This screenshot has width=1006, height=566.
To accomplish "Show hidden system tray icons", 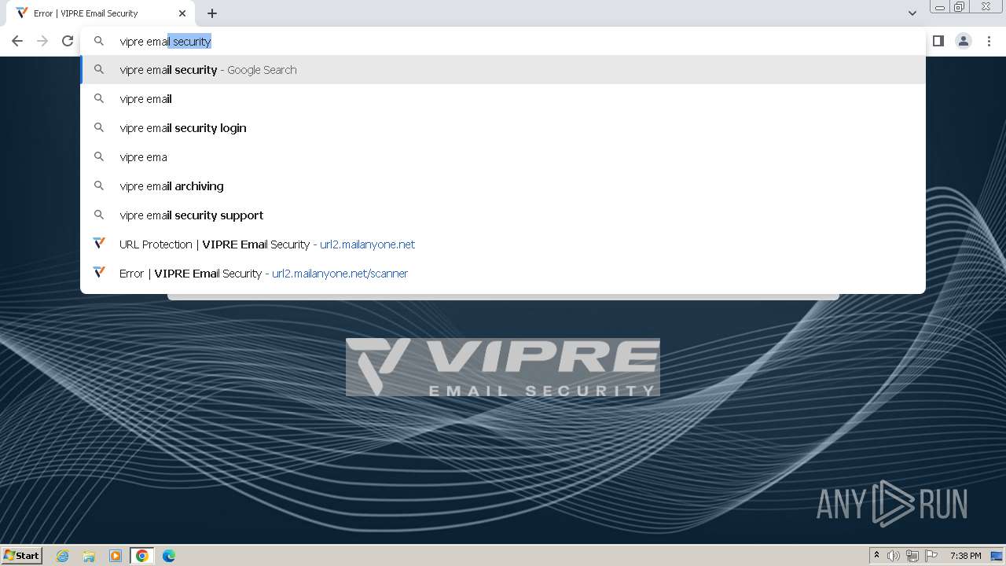I will pos(876,556).
